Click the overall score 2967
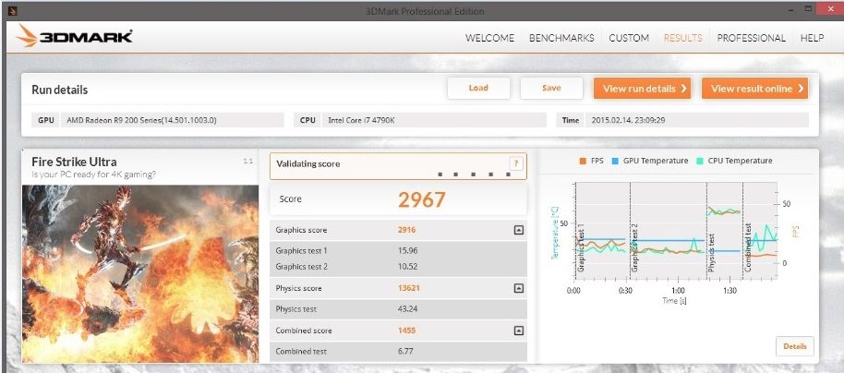The width and height of the screenshot is (844, 373). click(x=422, y=199)
